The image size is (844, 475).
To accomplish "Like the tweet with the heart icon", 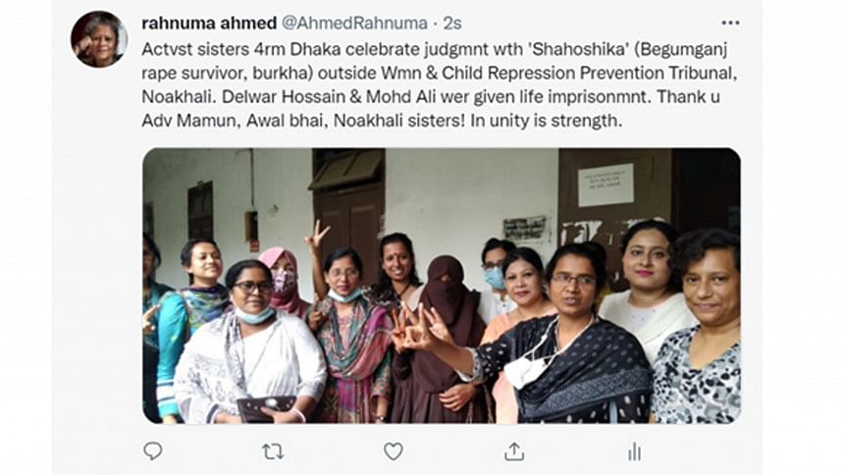I will 394,451.
